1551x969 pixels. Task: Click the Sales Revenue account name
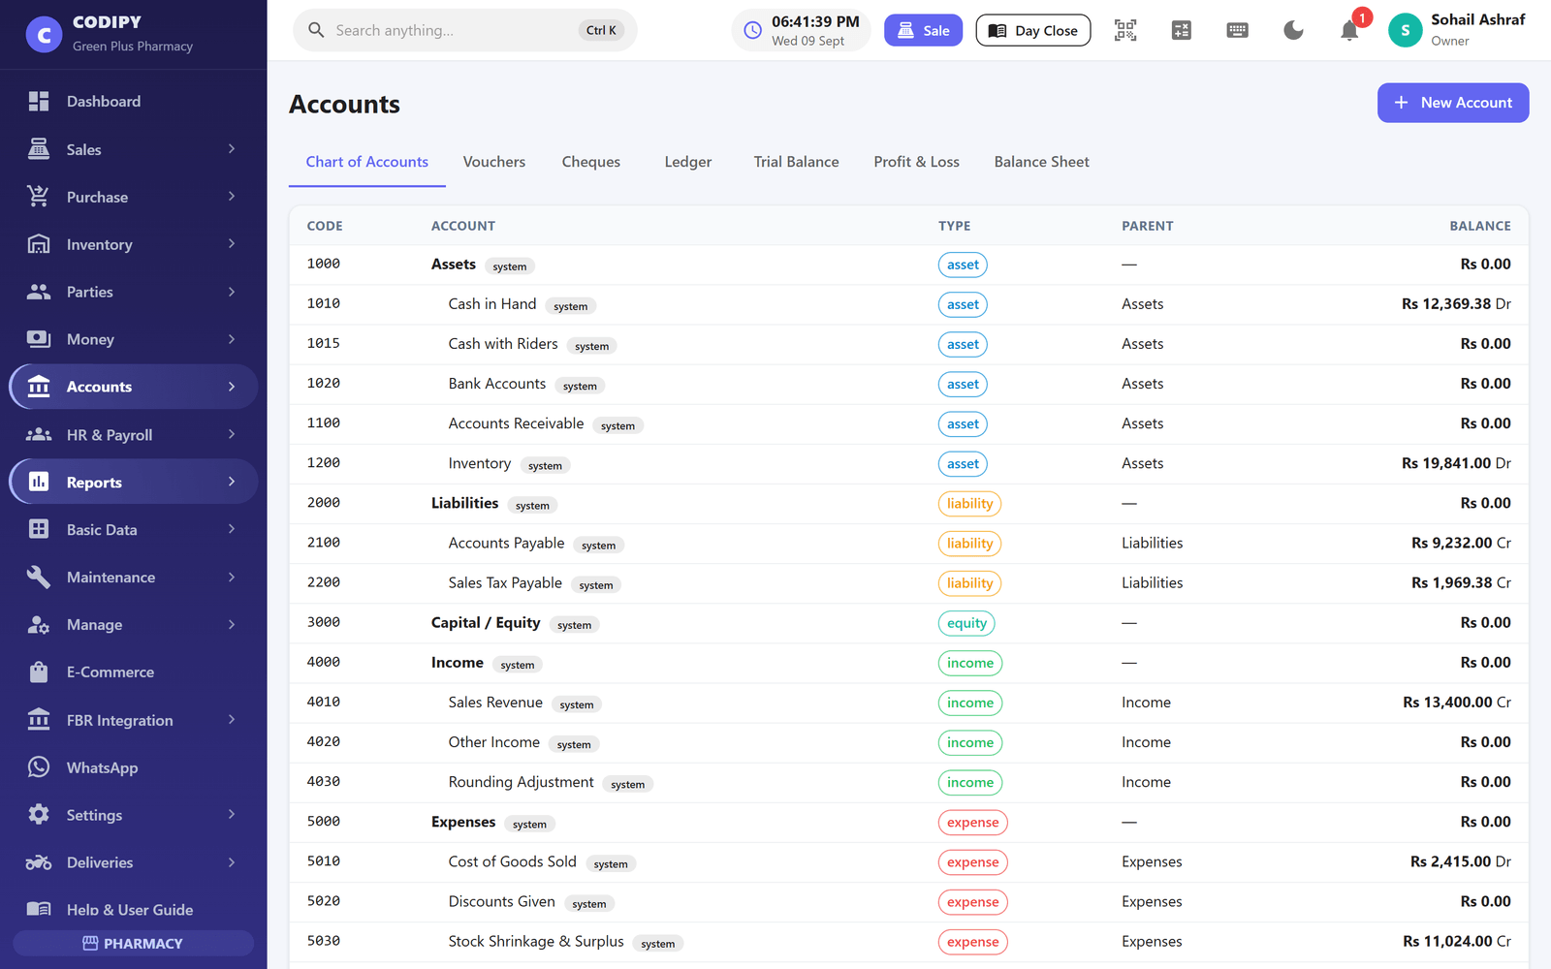tap(495, 703)
